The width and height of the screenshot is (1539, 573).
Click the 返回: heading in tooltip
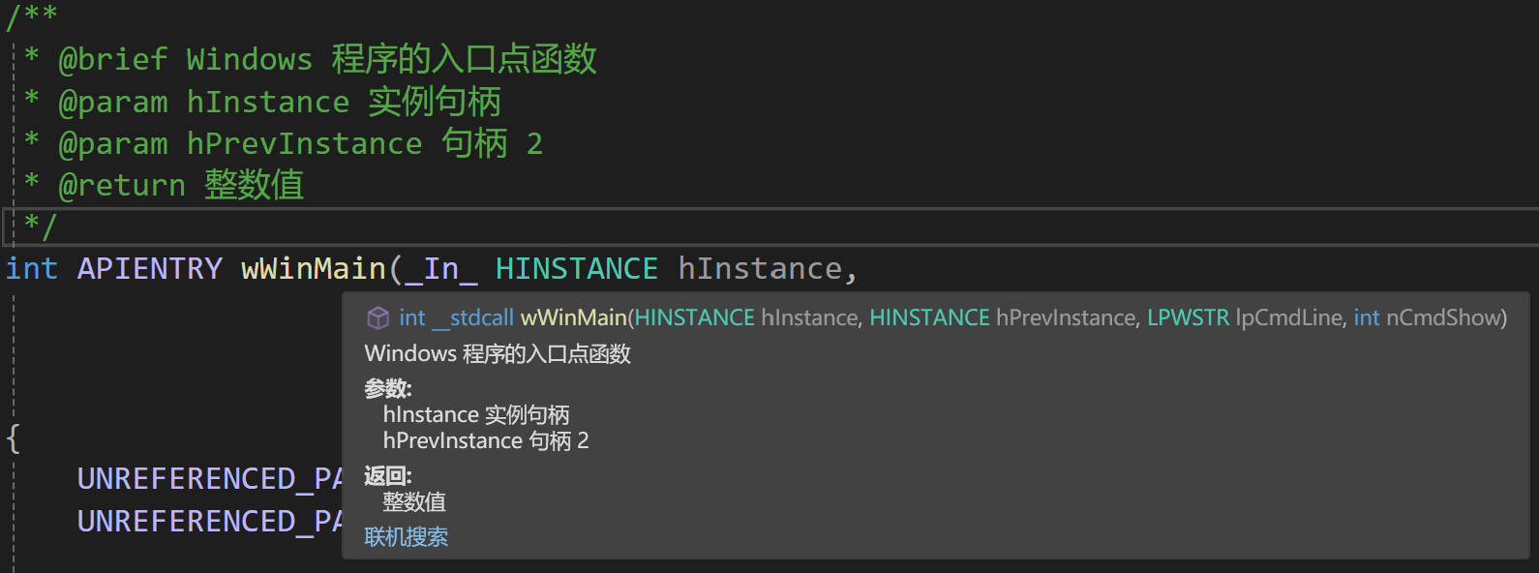[x=388, y=475]
